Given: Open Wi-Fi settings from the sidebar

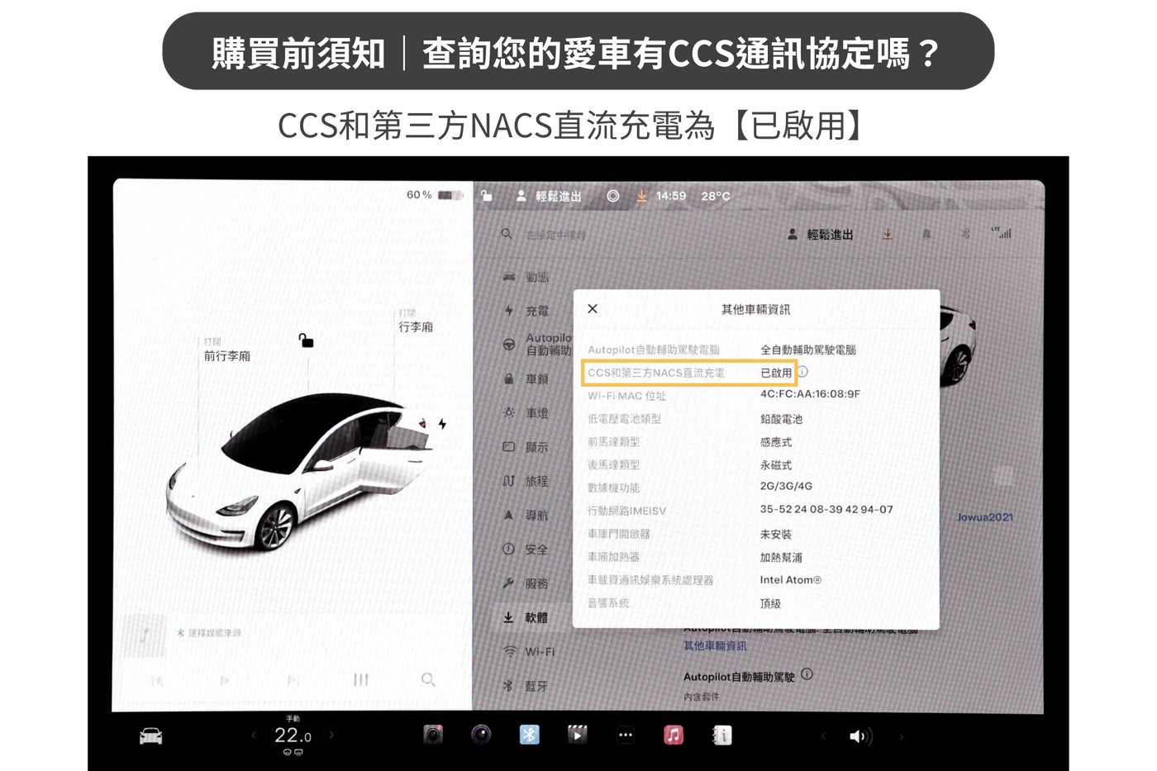Looking at the screenshot, I should (537, 651).
